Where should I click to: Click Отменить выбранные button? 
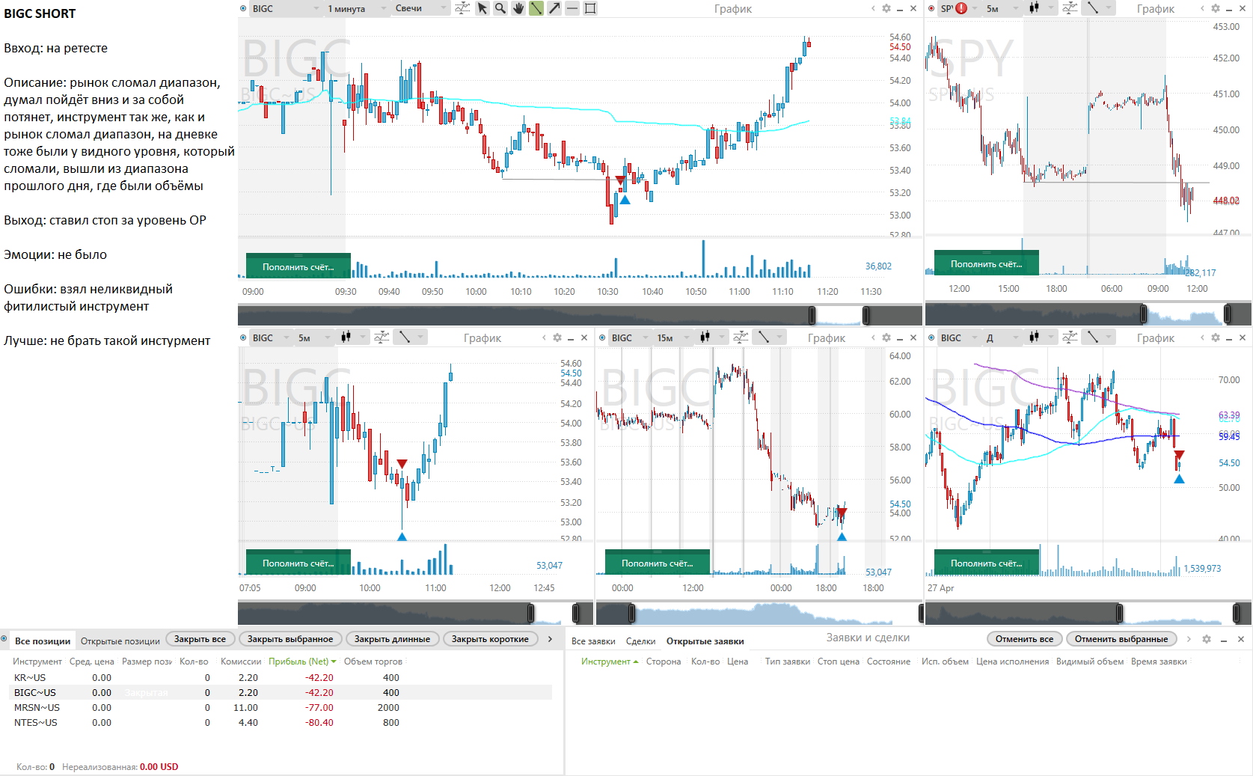click(x=1121, y=639)
